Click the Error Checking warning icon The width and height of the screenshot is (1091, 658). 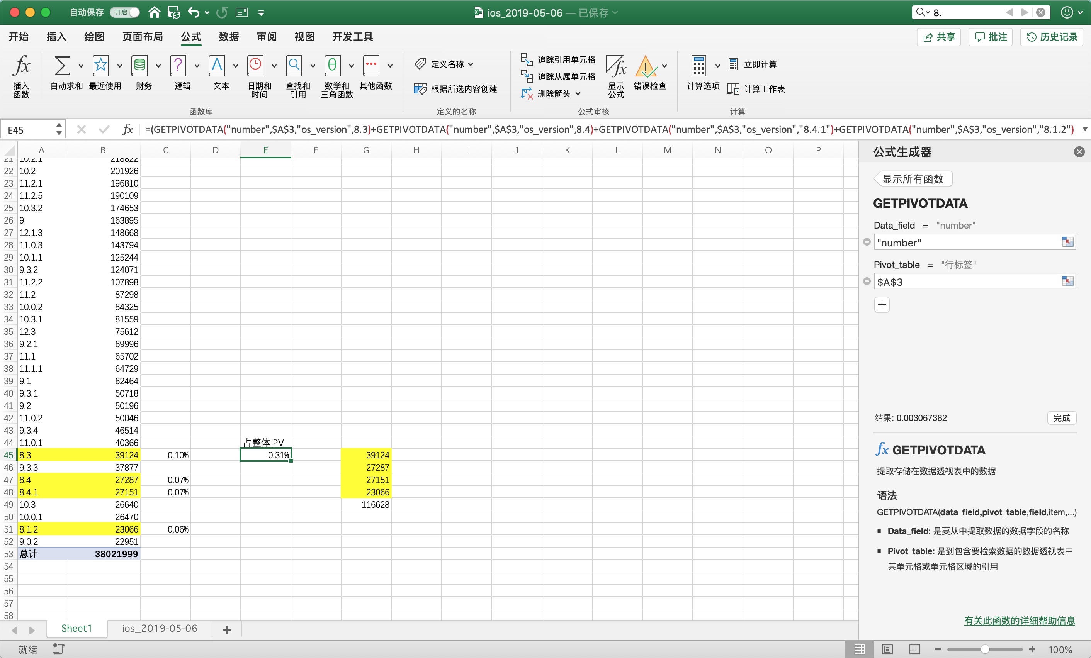[646, 66]
